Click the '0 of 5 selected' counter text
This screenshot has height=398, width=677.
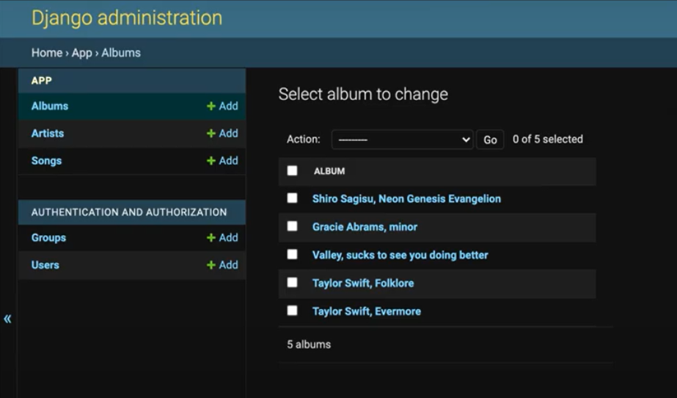pyautogui.click(x=547, y=139)
